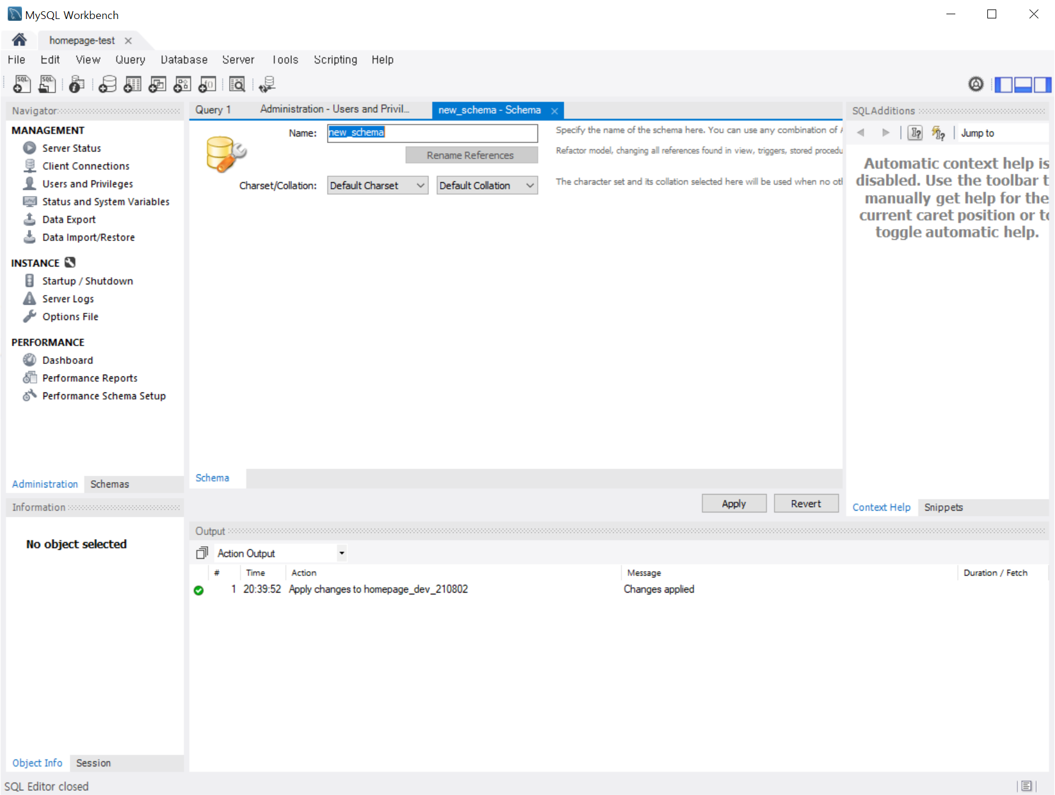Switch to Administration navigator tab
The height and width of the screenshot is (795, 1055).
[x=45, y=484]
